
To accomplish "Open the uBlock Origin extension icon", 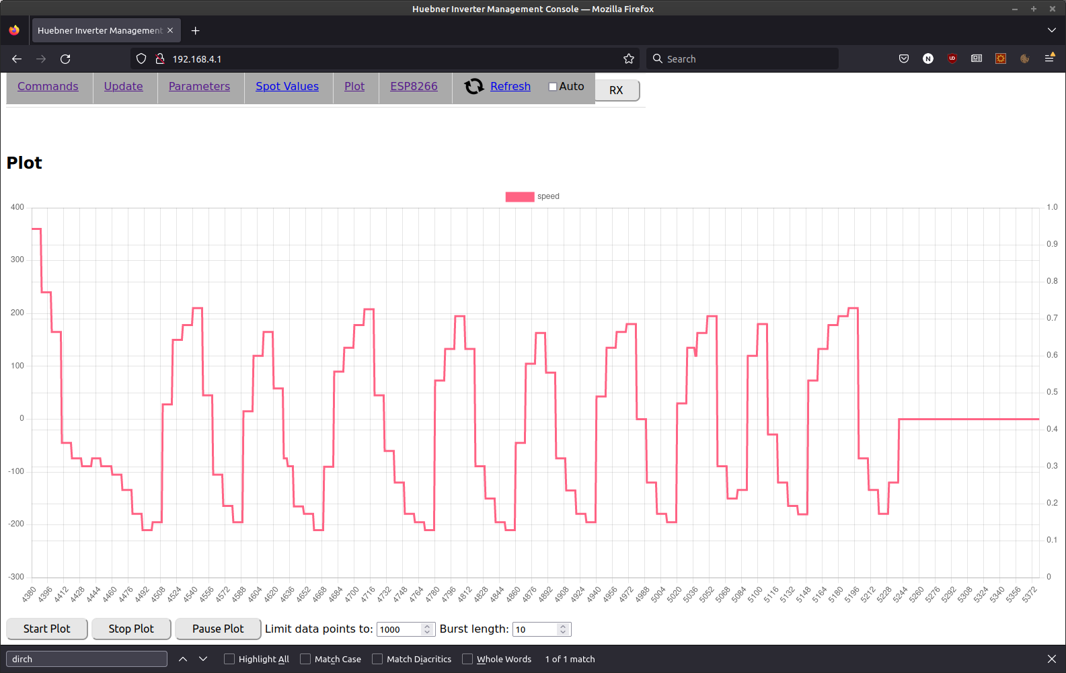I will coord(952,59).
